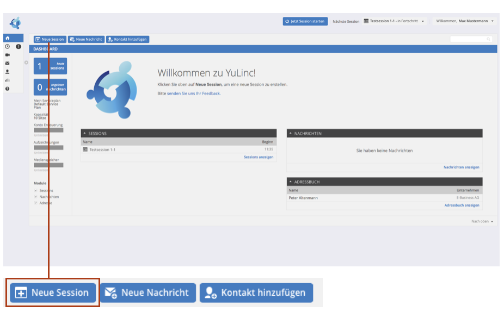Open the Home dashboard from the sidebar
Image resolution: width=504 pixels, height=318 pixels.
click(8, 38)
